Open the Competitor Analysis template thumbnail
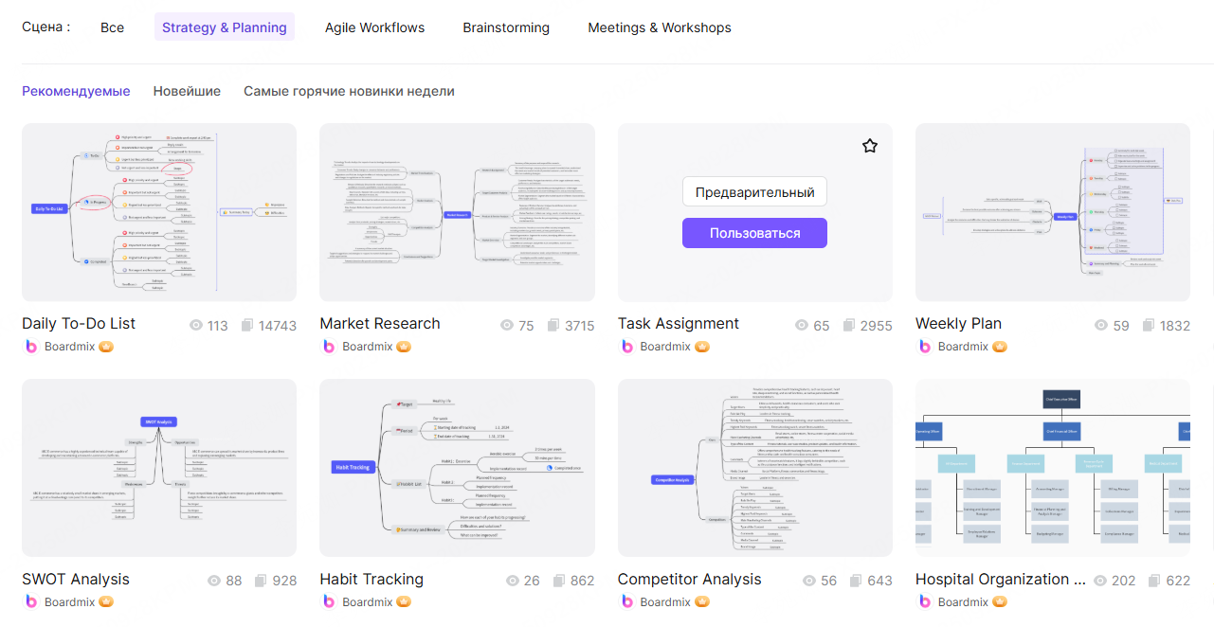The height and width of the screenshot is (627, 1214). coord(755,468)
